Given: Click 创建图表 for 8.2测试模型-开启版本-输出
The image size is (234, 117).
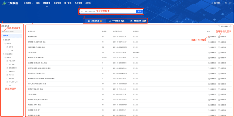Looking at the screenshot, I should (222, 47).
